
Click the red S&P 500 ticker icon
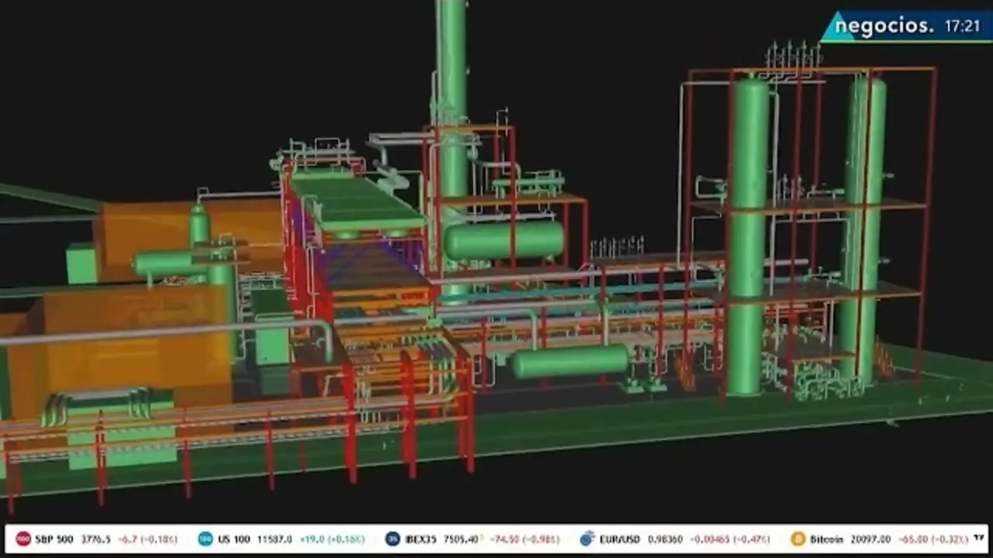coord(23,539)
